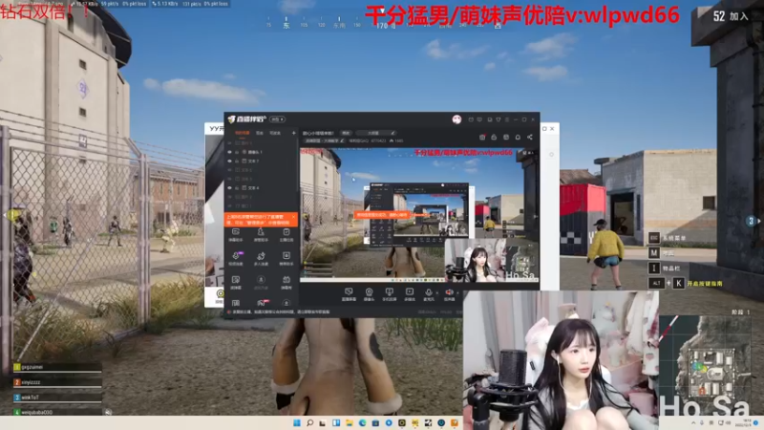Screen dimensions: 764x430
Task: Expand microphone options arrow
Action: click(437, 292)
